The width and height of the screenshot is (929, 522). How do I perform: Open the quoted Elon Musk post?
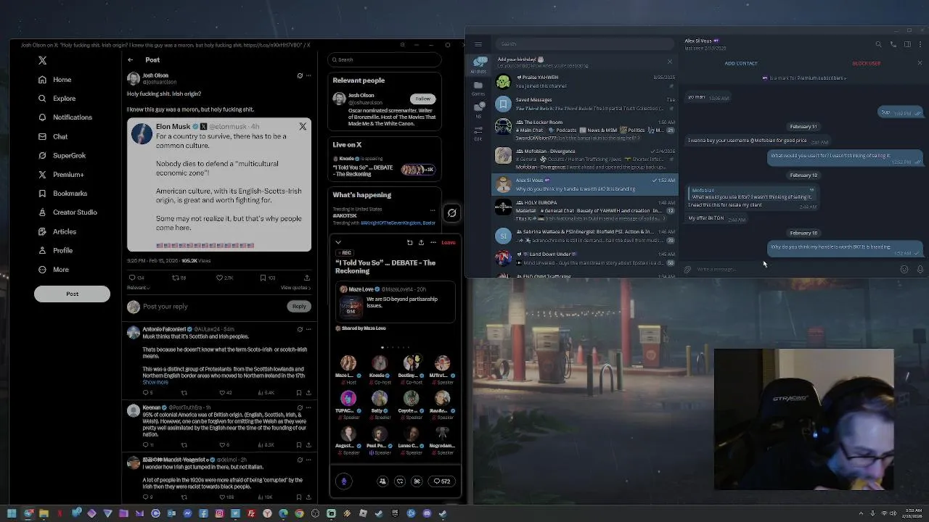coord(219,185)
